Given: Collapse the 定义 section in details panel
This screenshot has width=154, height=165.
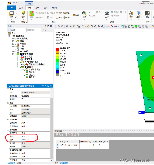Looking at the screenshot, I should pyautogui.click(x=8, y=89).
